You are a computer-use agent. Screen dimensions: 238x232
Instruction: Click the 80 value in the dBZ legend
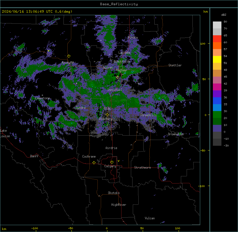pos(225,22)
